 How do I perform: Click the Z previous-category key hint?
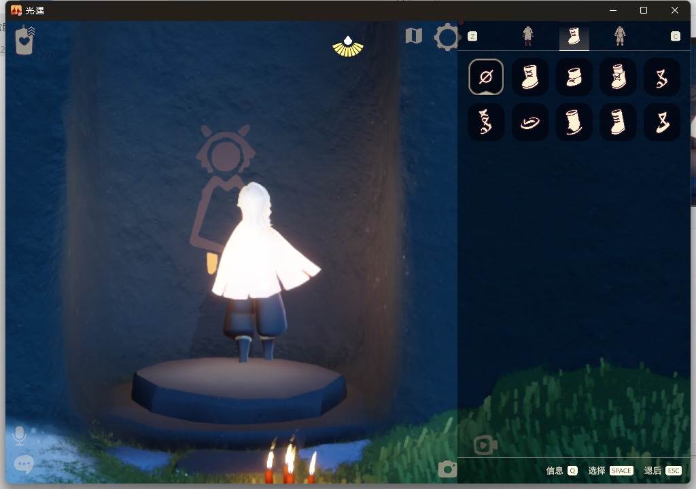(x=472, y=36)
